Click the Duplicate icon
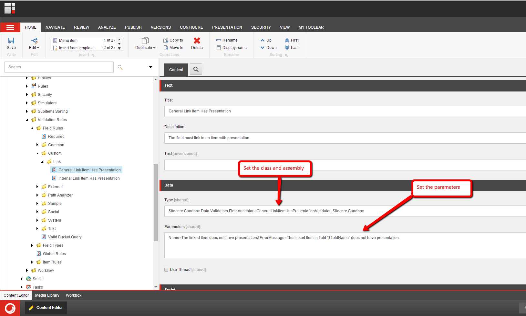The width and height of the screenshot is (526, 316). click(145, 41)
